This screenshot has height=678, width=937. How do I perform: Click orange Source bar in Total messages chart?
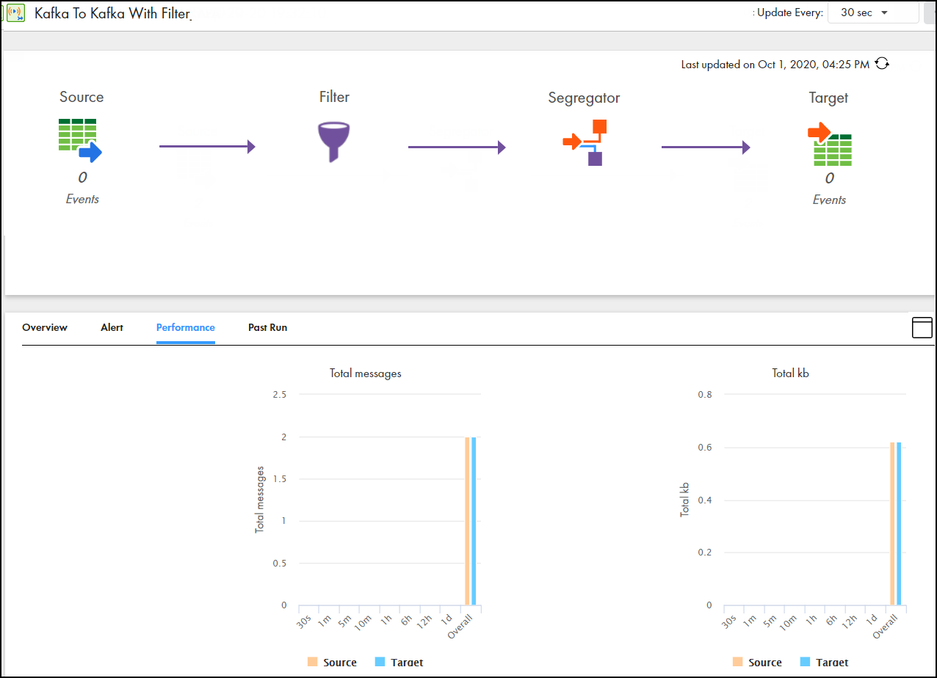(467, 521)
